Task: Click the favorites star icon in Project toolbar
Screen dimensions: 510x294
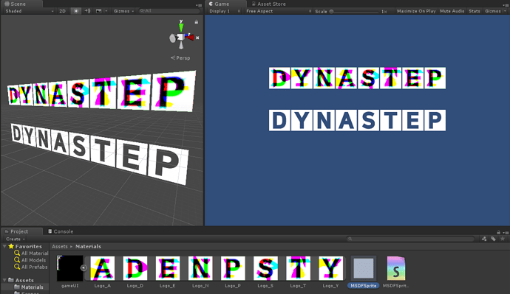Action: point(503,239)
